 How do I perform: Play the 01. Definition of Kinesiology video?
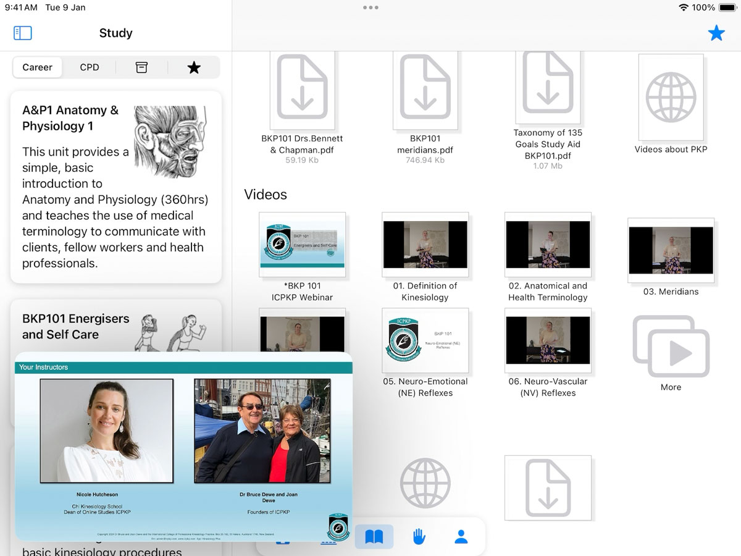click(425, 245)
